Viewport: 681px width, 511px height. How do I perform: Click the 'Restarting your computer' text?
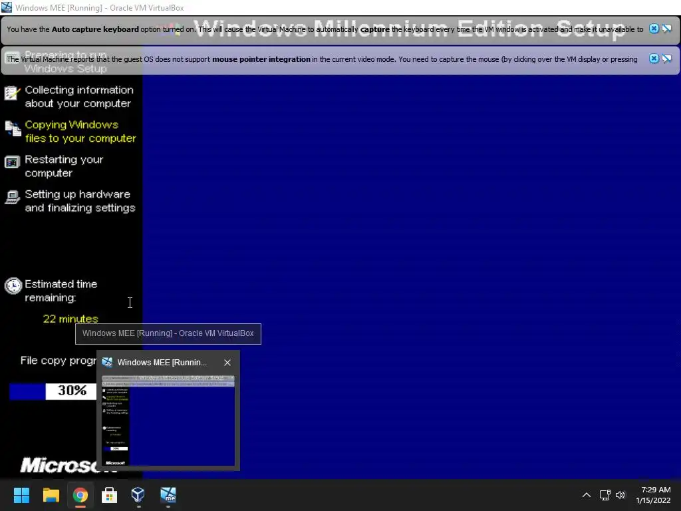point(64,166)
